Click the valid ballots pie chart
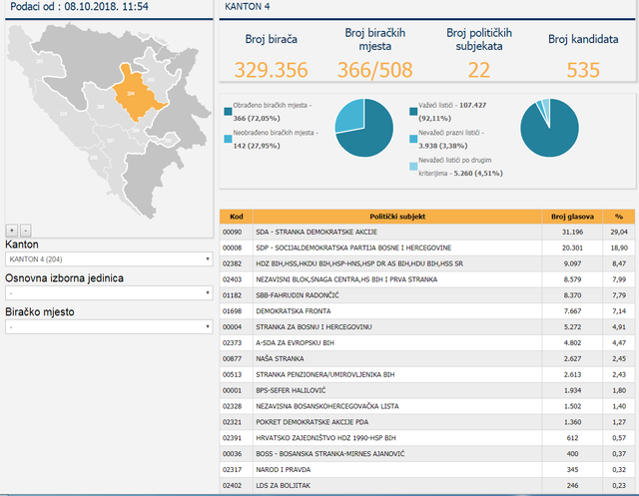The image size is (639, 496). [x=549, y=128]
